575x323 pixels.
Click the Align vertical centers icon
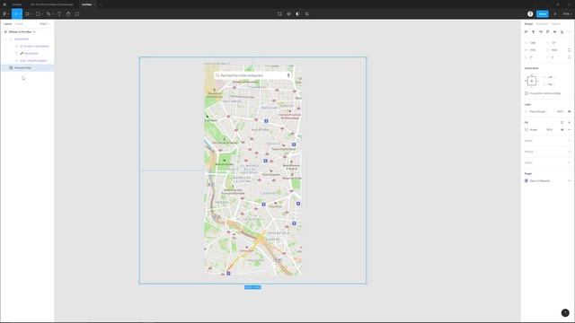click(555, 32)
